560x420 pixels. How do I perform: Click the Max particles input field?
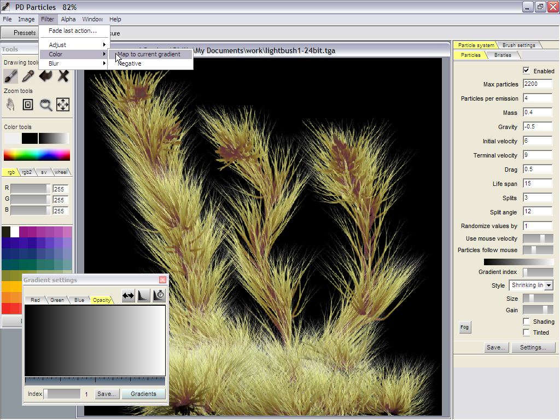(x=537, y=84)
